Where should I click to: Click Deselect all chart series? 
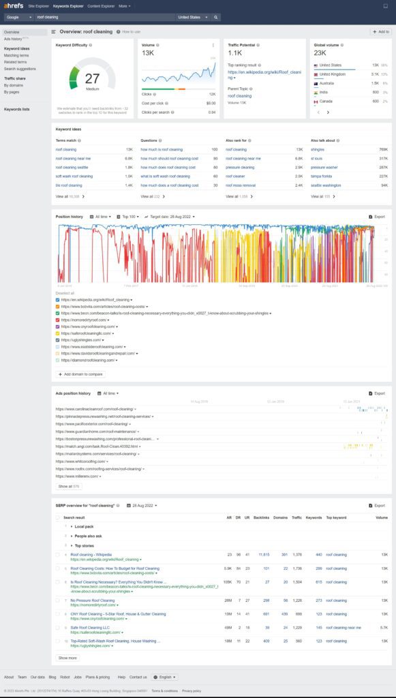tap(64, 293)
